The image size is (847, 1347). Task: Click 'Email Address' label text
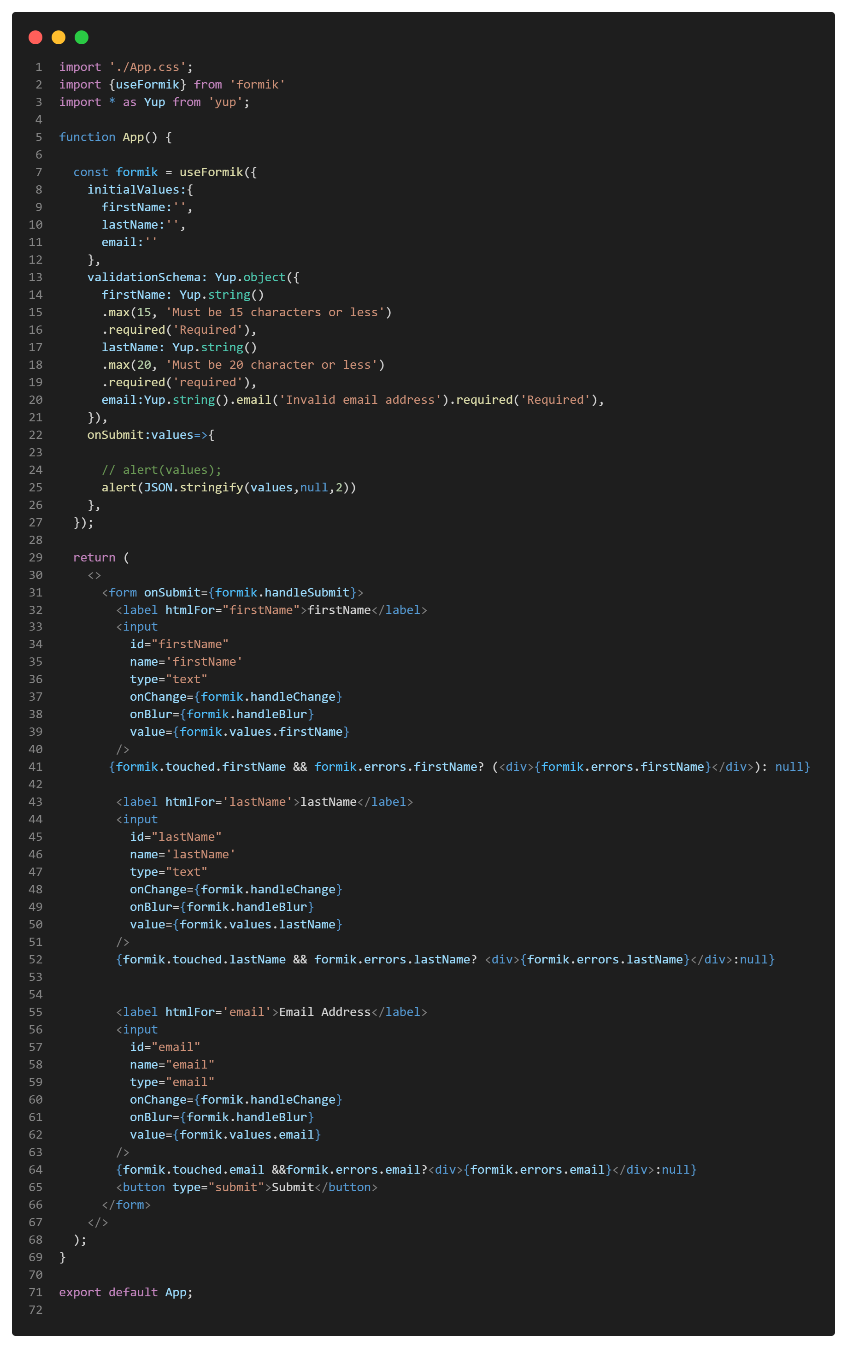(x=325, y=1012)
